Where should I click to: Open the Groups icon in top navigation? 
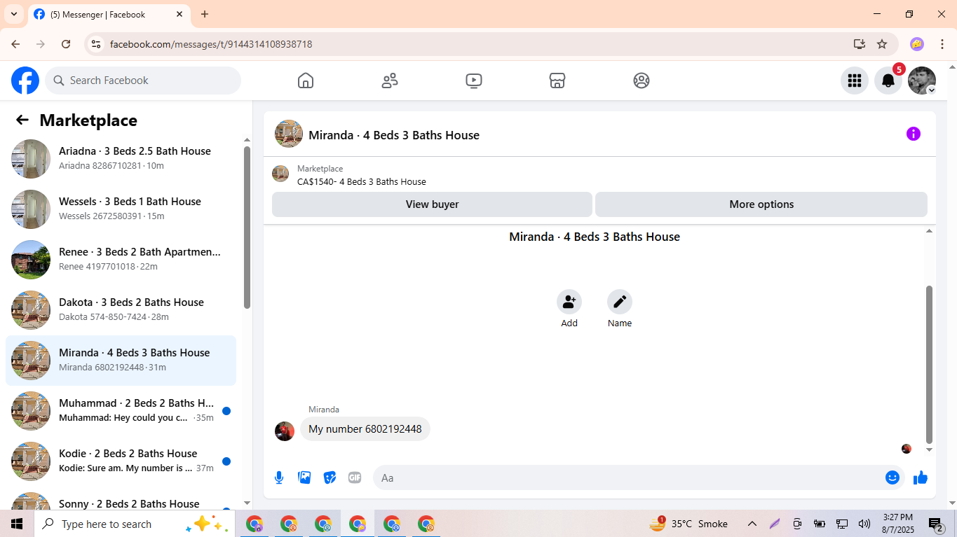pyautogui.click(x=642, y=81)
